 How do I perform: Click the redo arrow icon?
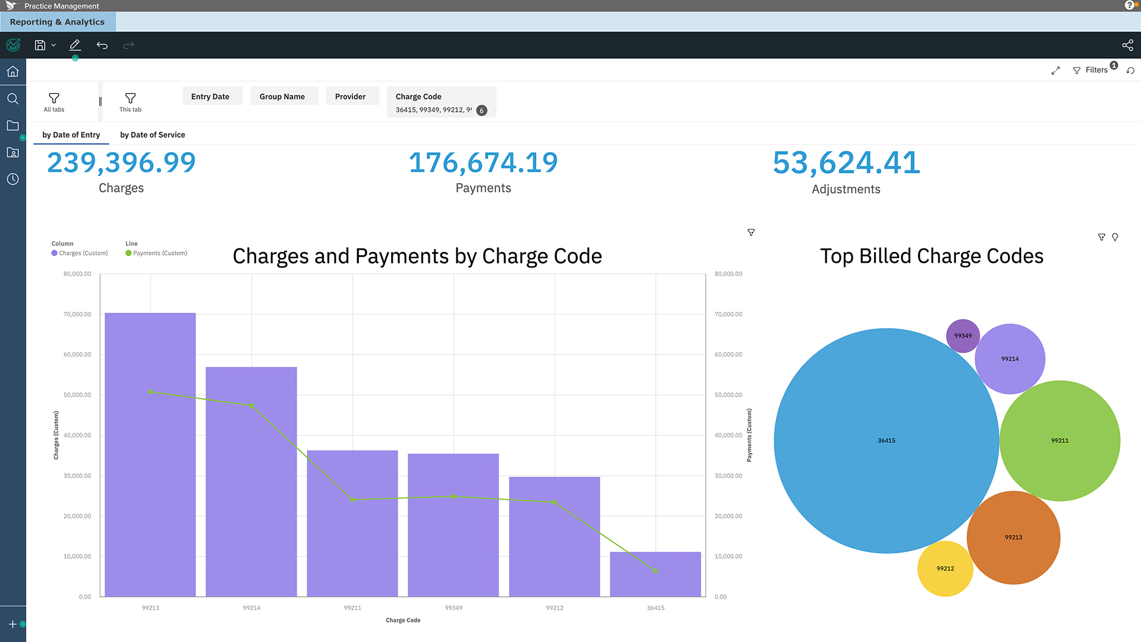click(130, 45)
